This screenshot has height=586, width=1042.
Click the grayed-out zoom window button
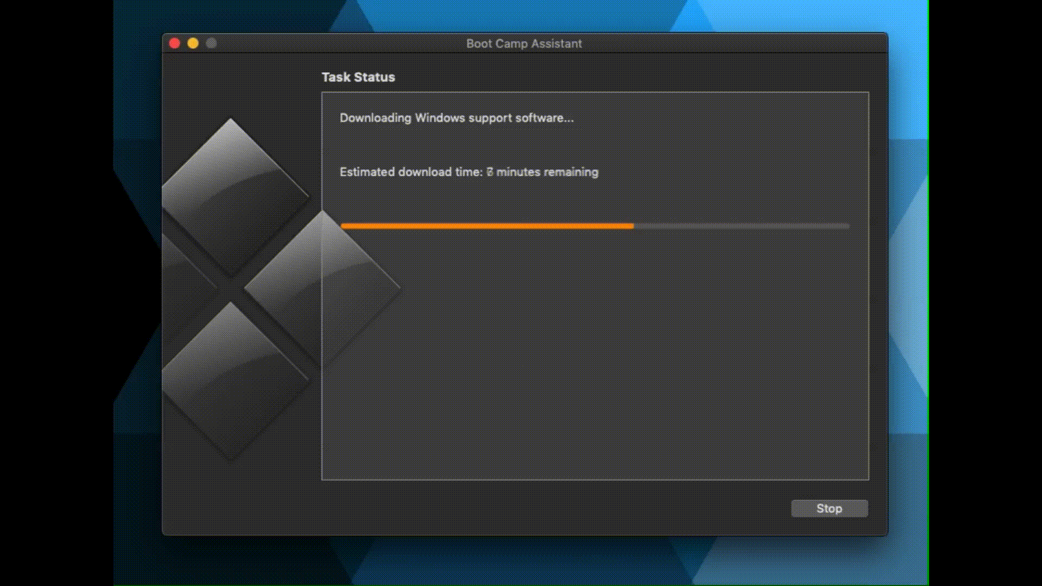[x=212, y=43]
